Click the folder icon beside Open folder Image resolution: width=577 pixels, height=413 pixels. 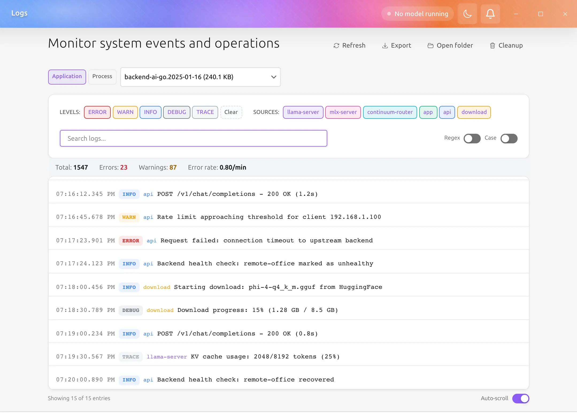[x=430, y=46]
